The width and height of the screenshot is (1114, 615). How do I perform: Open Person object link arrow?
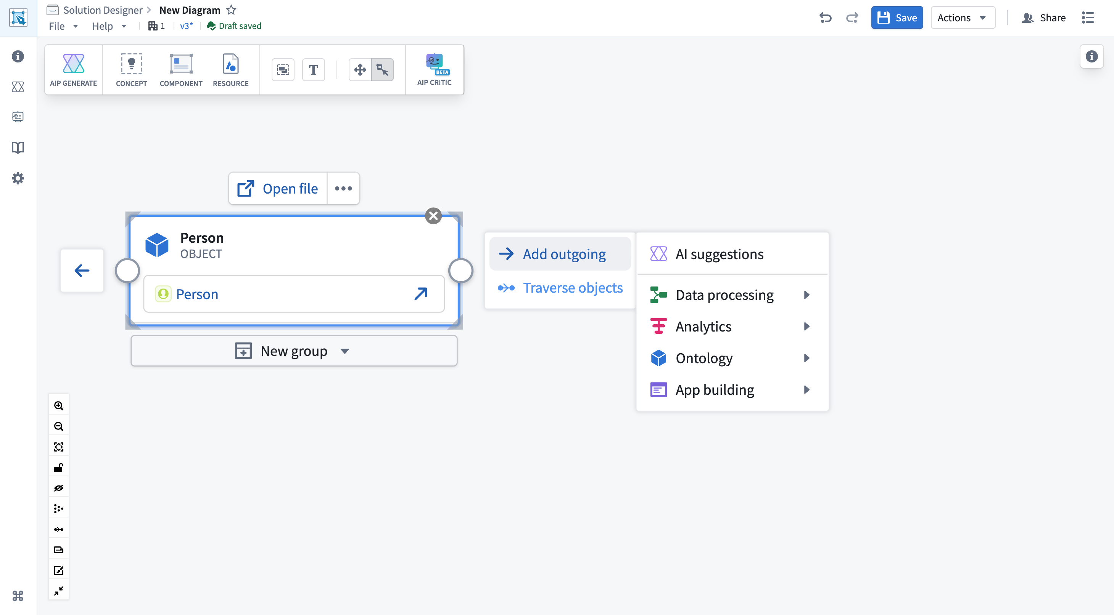[x=421, y=294]
